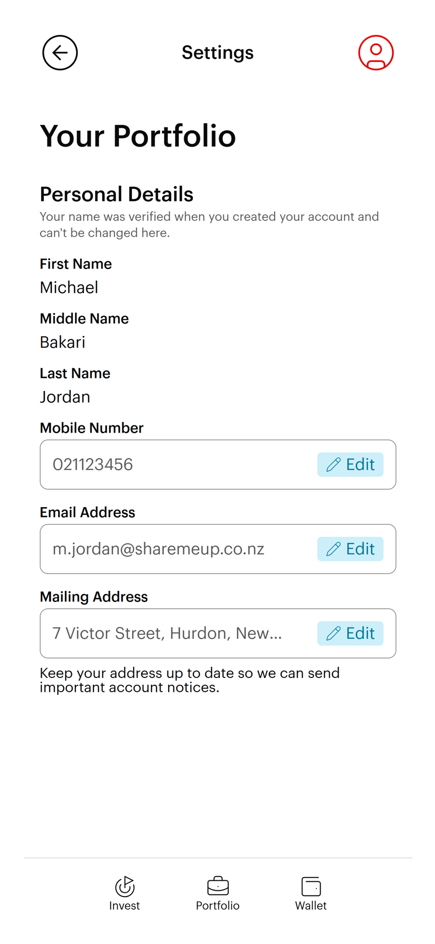Switch to the Invest tab
The width and height of the screenshot is (435, 944).
[x=124, y=893]
